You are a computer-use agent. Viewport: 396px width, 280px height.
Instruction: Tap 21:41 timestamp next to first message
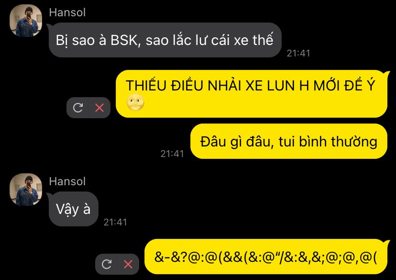coord(298,53)
